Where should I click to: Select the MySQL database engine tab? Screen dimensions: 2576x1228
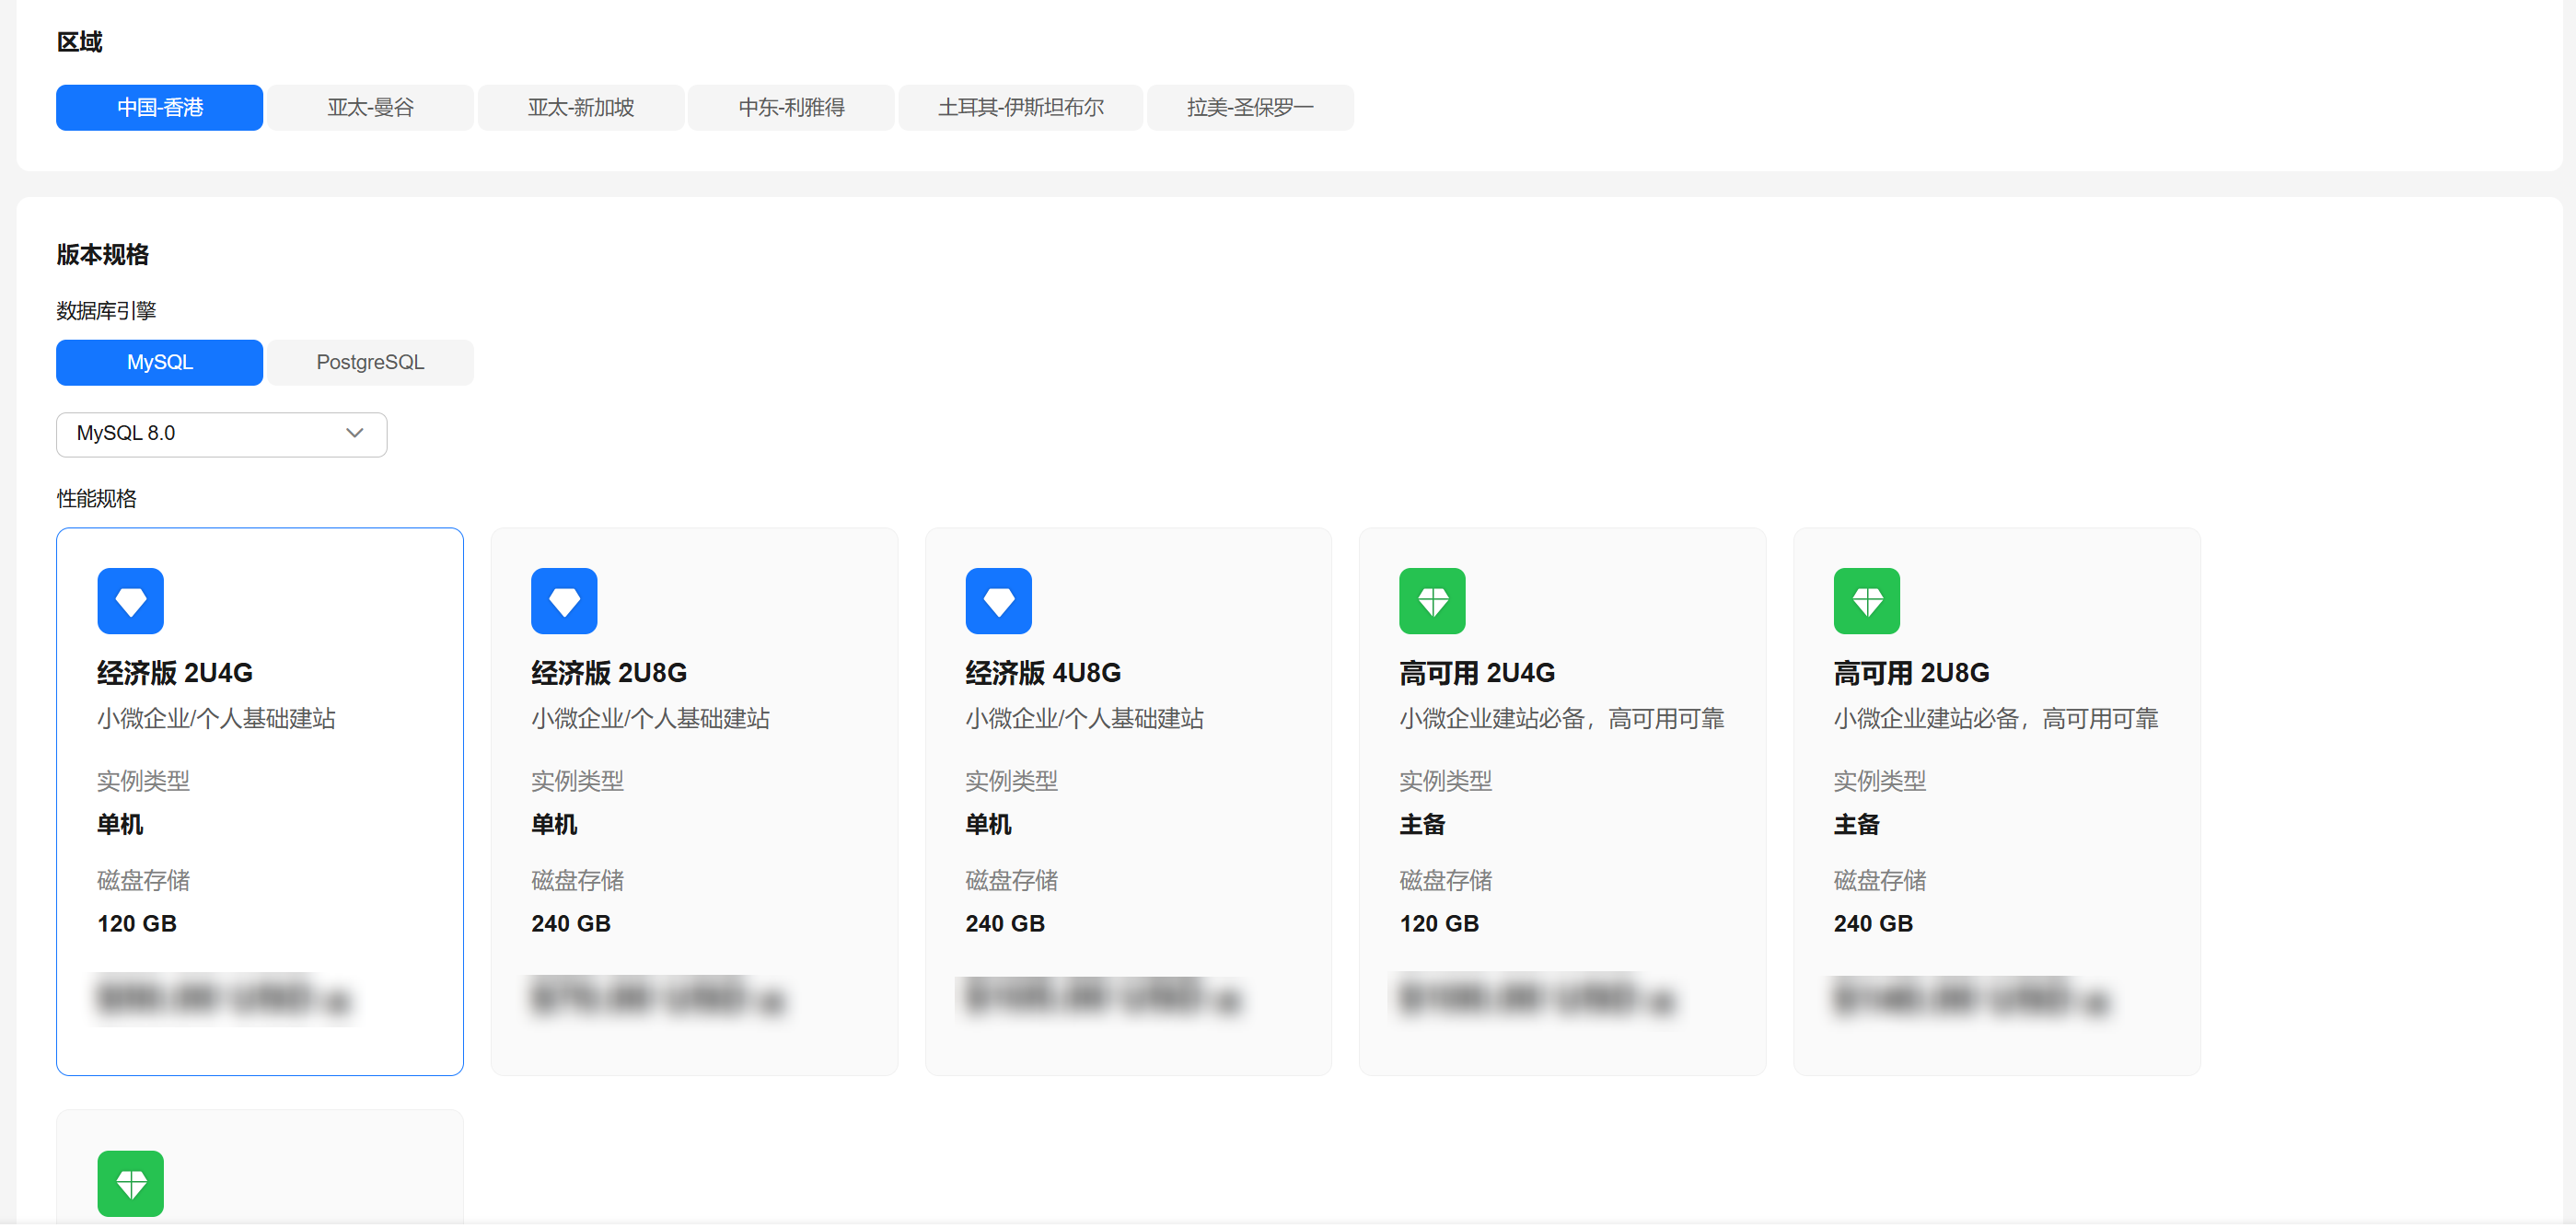click(x=159, y=363)
